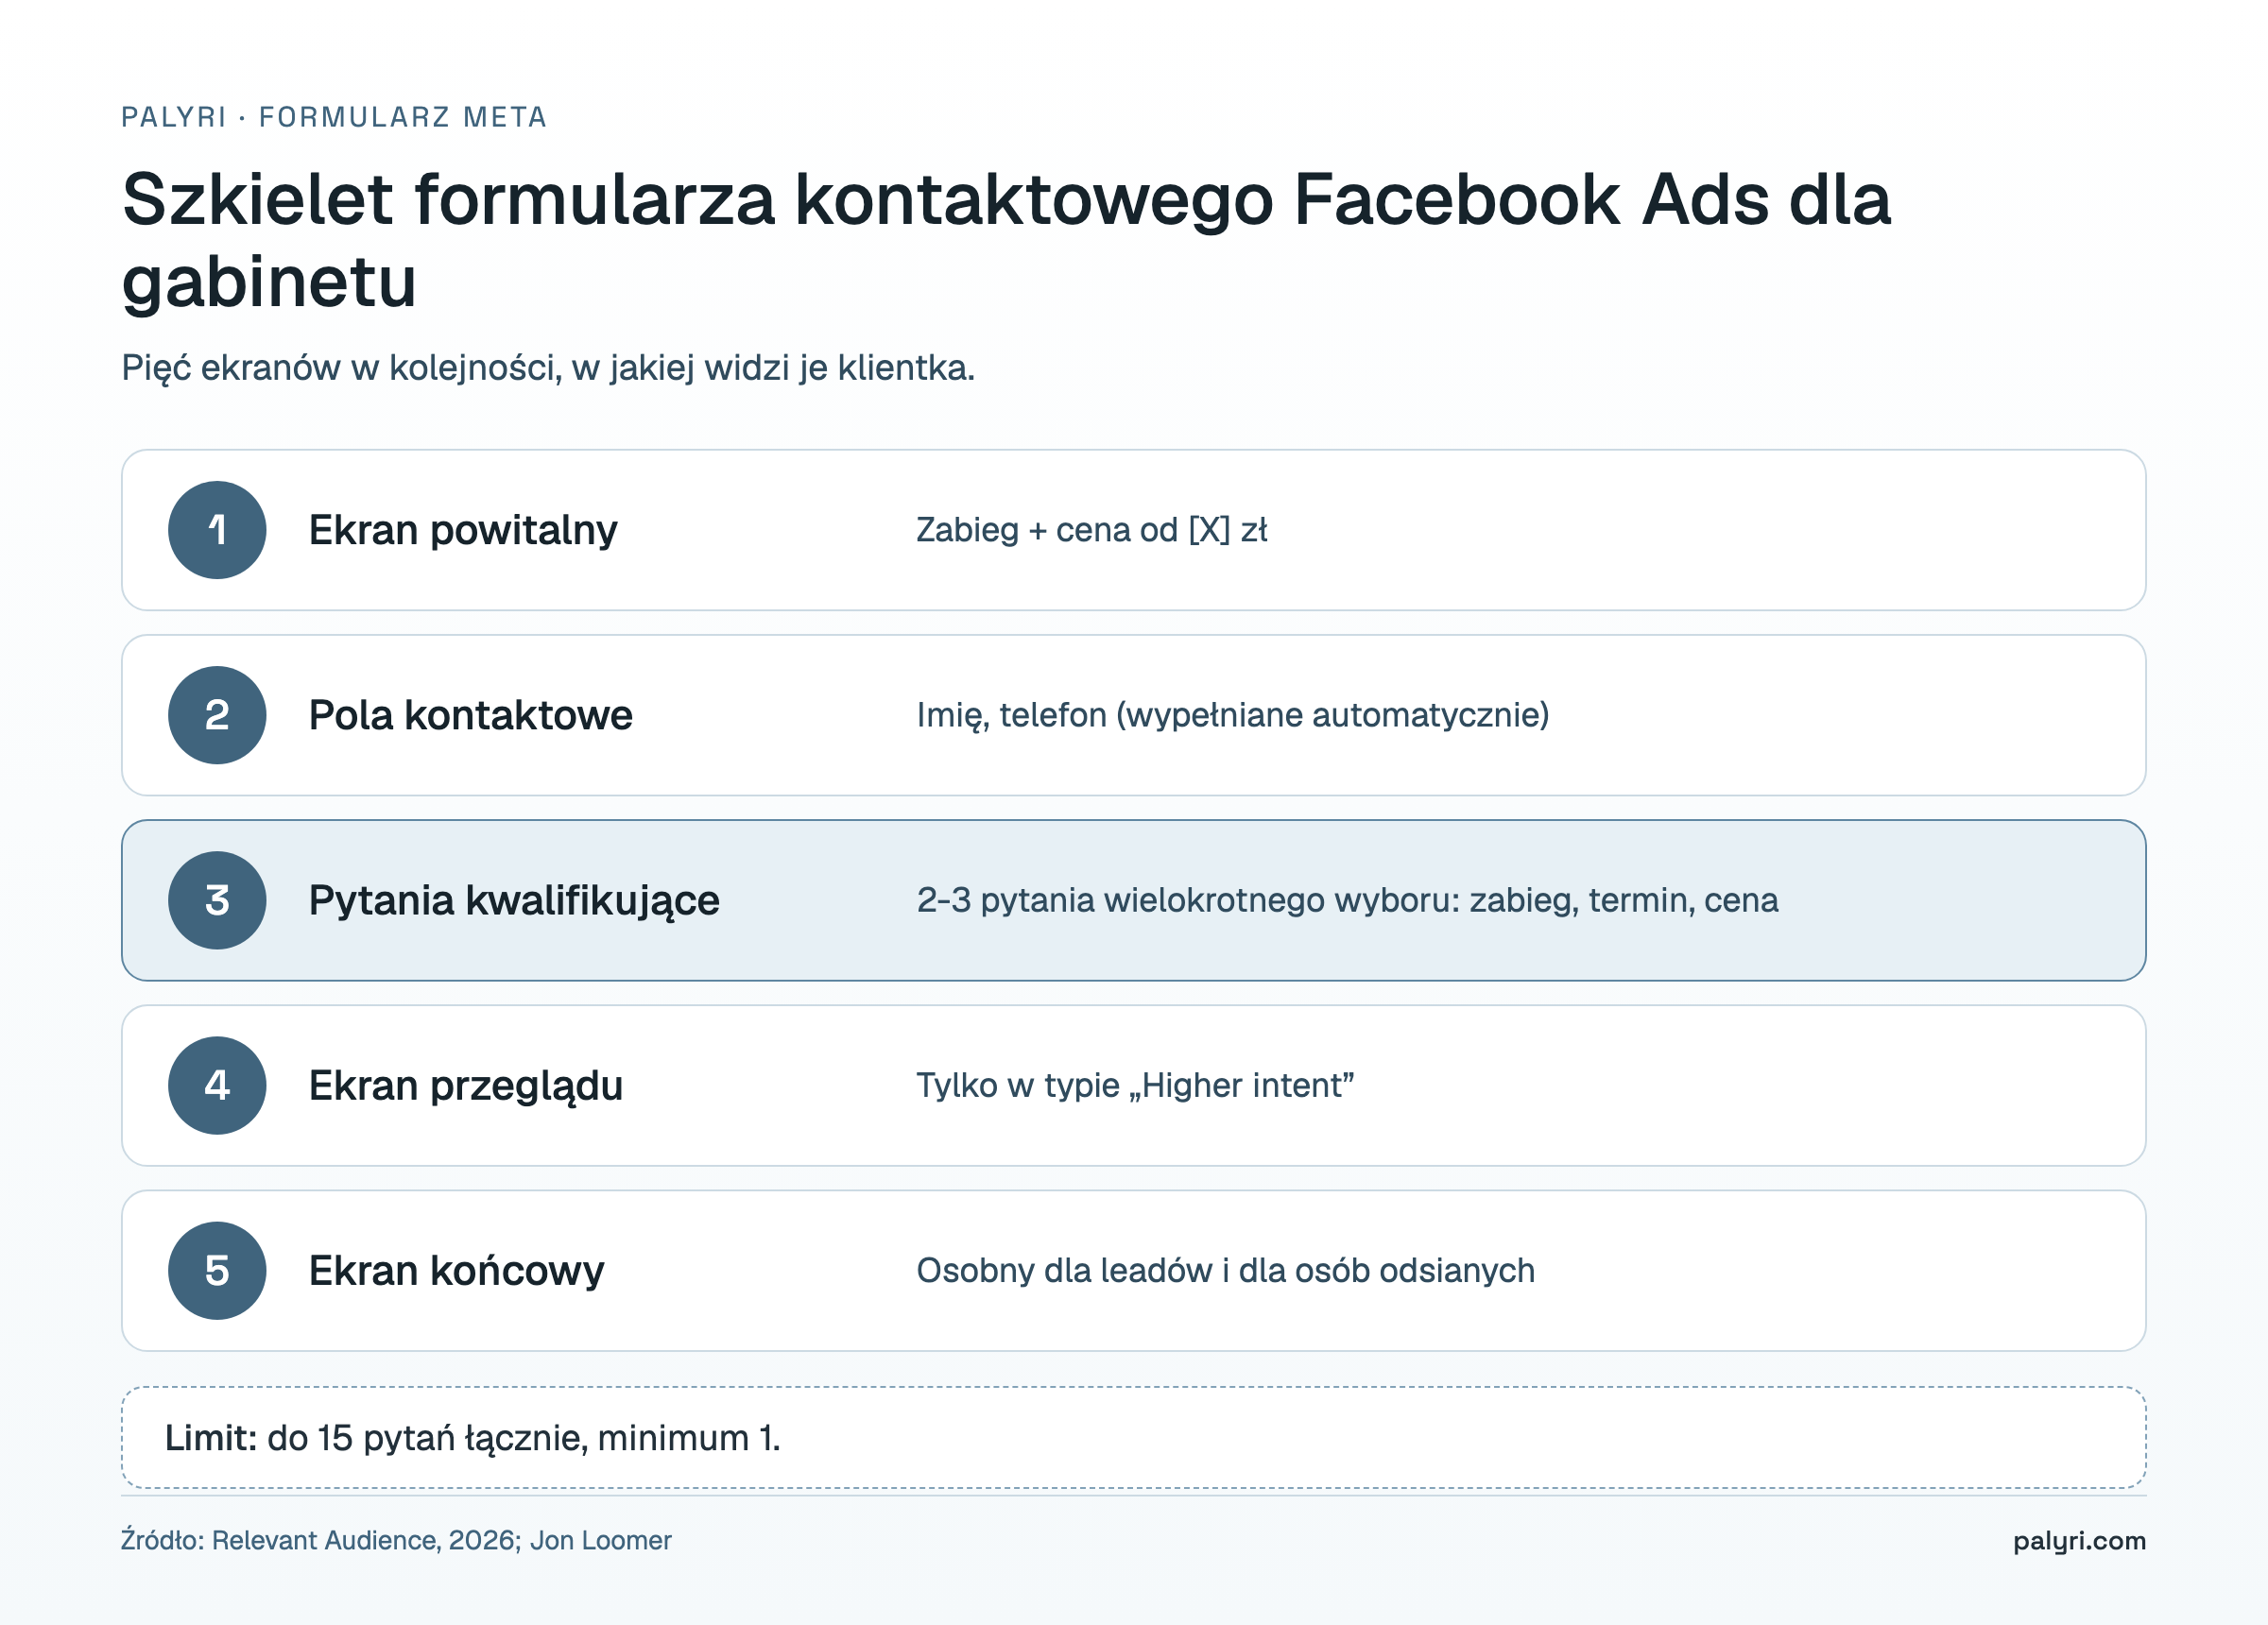Screen dimensions: 2268x1625
Task: Select the "Ekran powitalny" heading
Action: coord(463,530)
